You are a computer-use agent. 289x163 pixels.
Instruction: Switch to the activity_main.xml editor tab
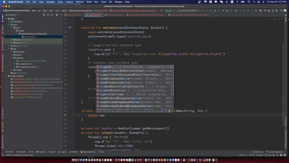point(73,15)
